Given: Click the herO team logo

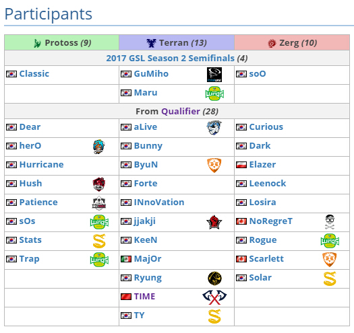Looking at the screenshot, I should point(98,147).
